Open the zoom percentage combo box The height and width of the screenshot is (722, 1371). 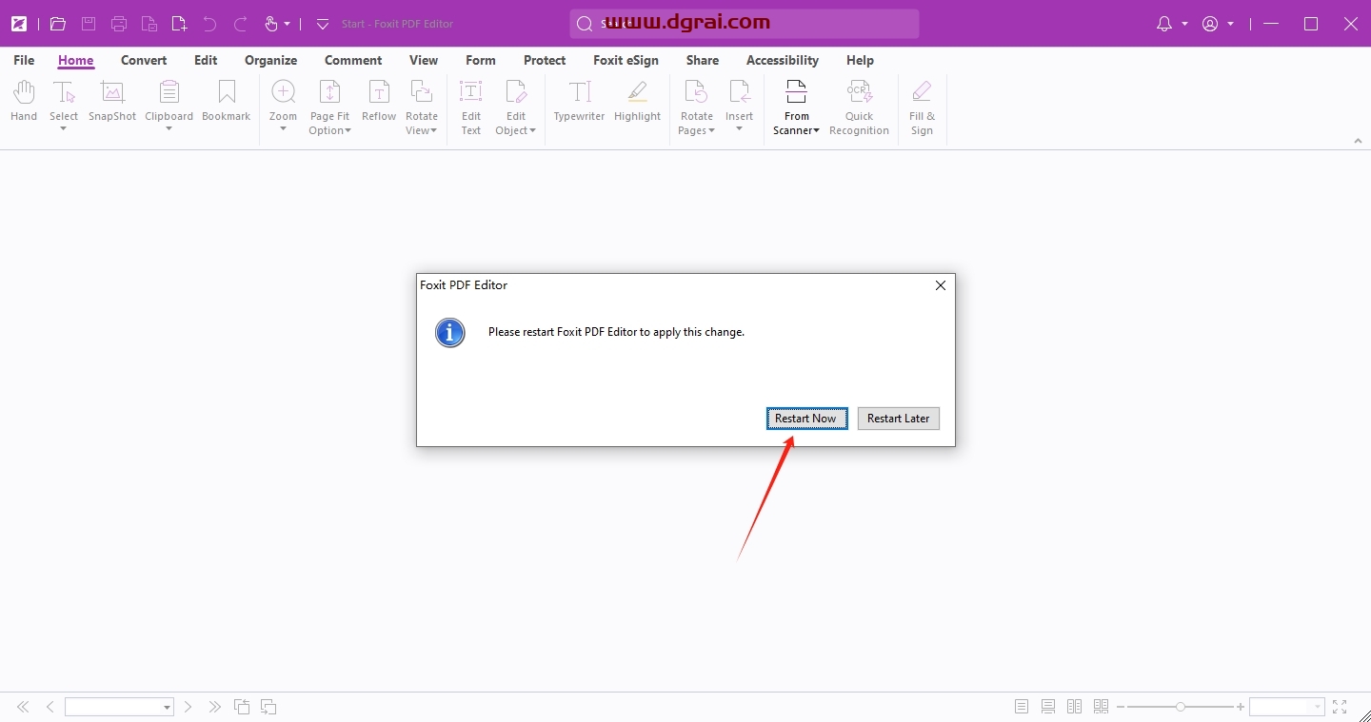tap(1286, 707)
